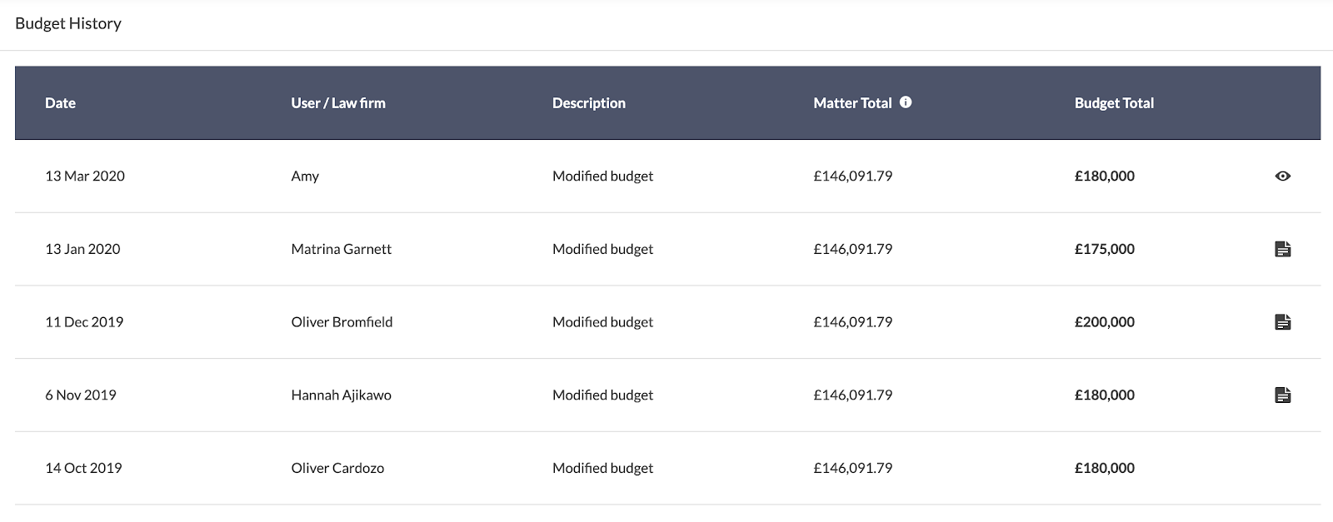This screenshot has width=1333, height=522.
Task: Click the Description column header
Action: (x=589, y=103)
